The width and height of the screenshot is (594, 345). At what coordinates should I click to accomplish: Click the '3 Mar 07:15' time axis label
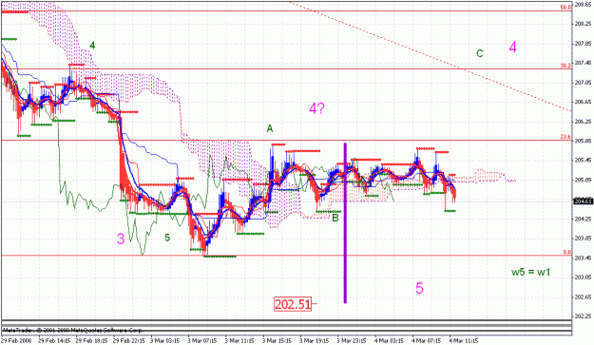point(201,340)
